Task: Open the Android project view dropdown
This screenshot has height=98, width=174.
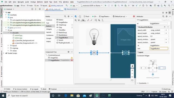Action: point(9,9)
